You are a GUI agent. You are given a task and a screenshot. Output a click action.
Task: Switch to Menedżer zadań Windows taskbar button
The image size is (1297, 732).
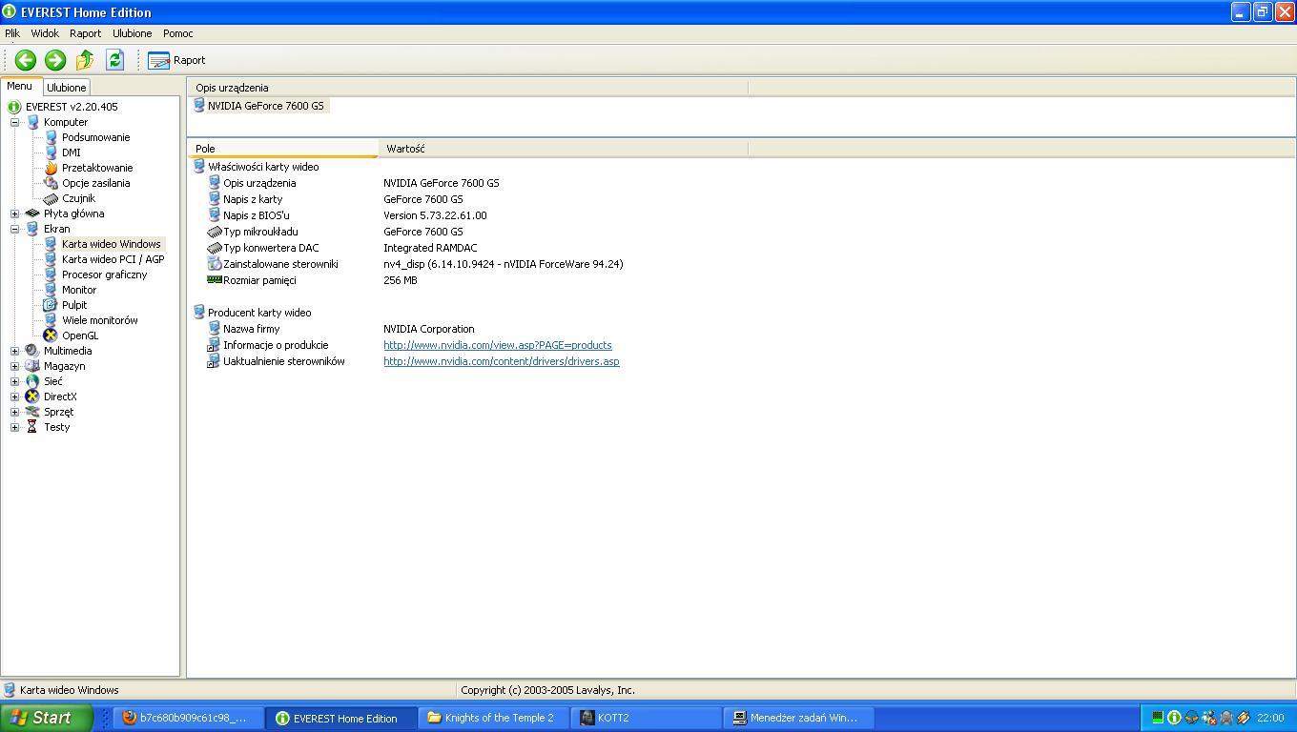[799, 718]
